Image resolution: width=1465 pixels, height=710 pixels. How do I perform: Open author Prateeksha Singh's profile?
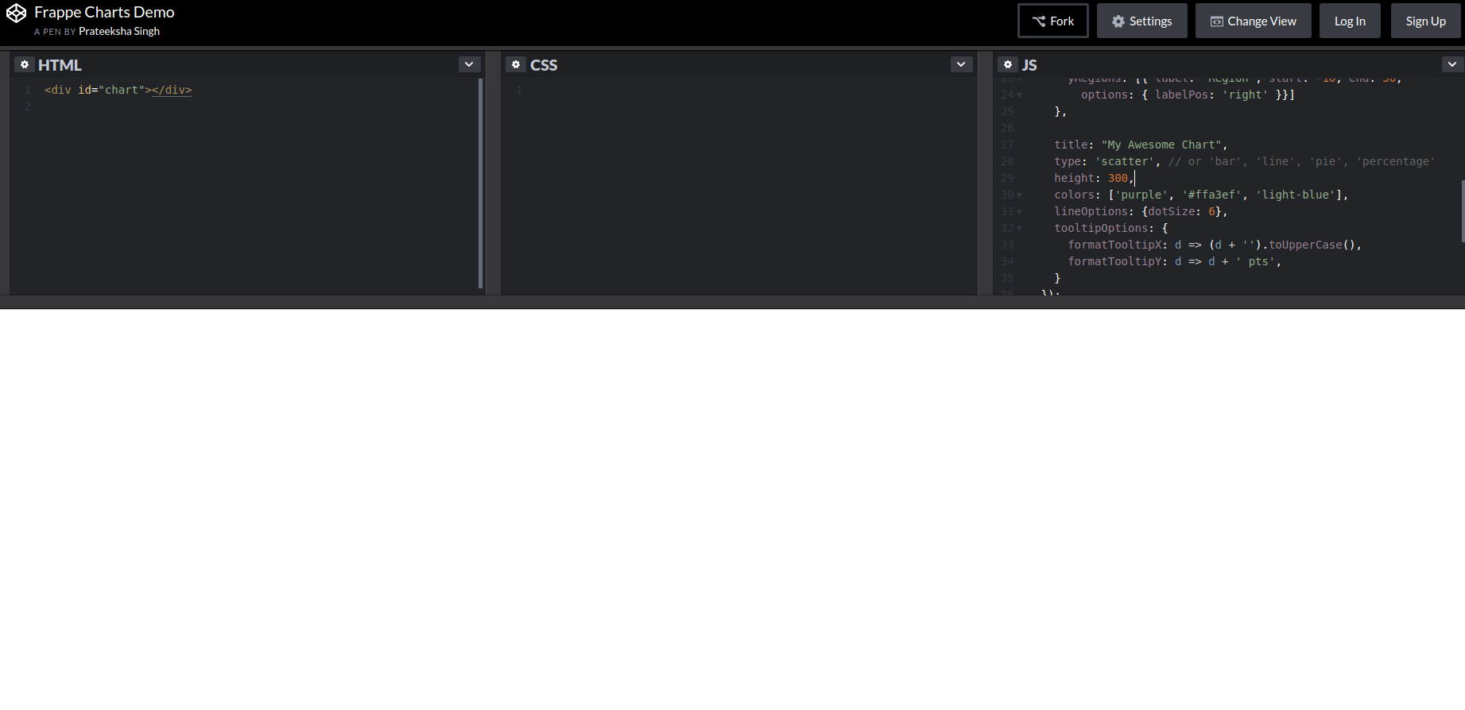[x=119, y=32]
